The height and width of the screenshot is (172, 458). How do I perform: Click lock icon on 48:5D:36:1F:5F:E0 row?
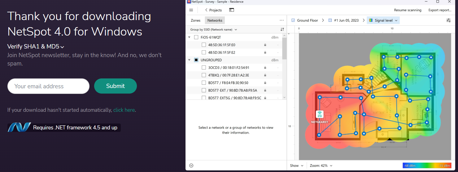(265, 45)
